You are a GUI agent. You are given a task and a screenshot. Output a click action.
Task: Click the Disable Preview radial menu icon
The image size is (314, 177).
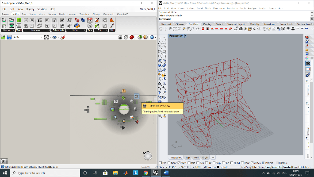137,96
